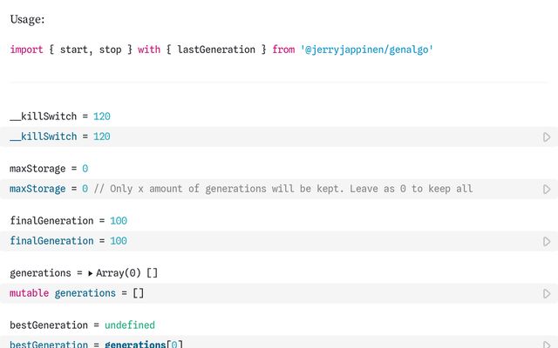The height and width of the screenshot is (348, 558).
Task: Run the finalGeneration = 100 cell
Action: point(547,241)
